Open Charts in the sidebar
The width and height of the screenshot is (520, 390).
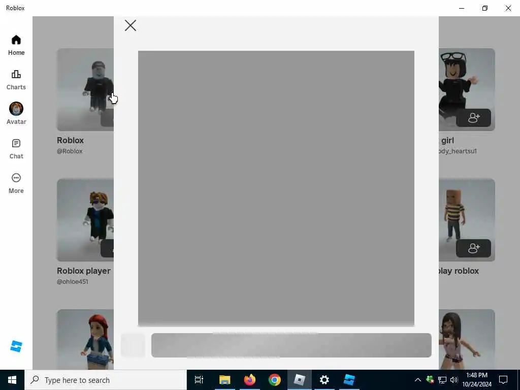16,80
